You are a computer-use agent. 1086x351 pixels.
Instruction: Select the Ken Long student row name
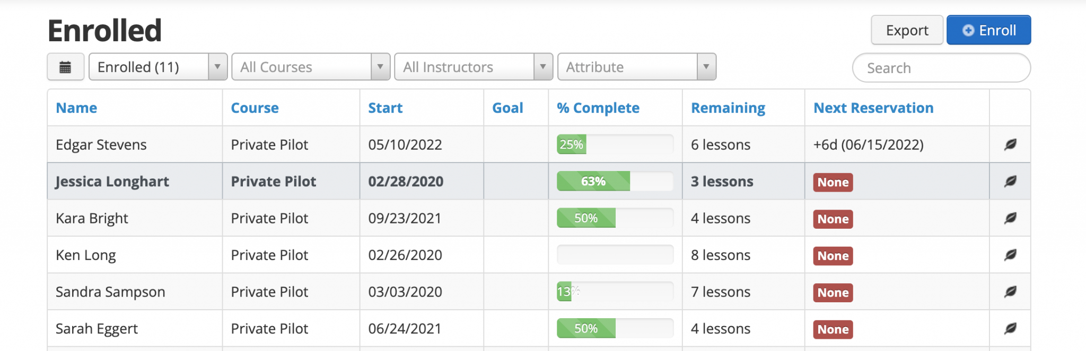click(86, 255)
